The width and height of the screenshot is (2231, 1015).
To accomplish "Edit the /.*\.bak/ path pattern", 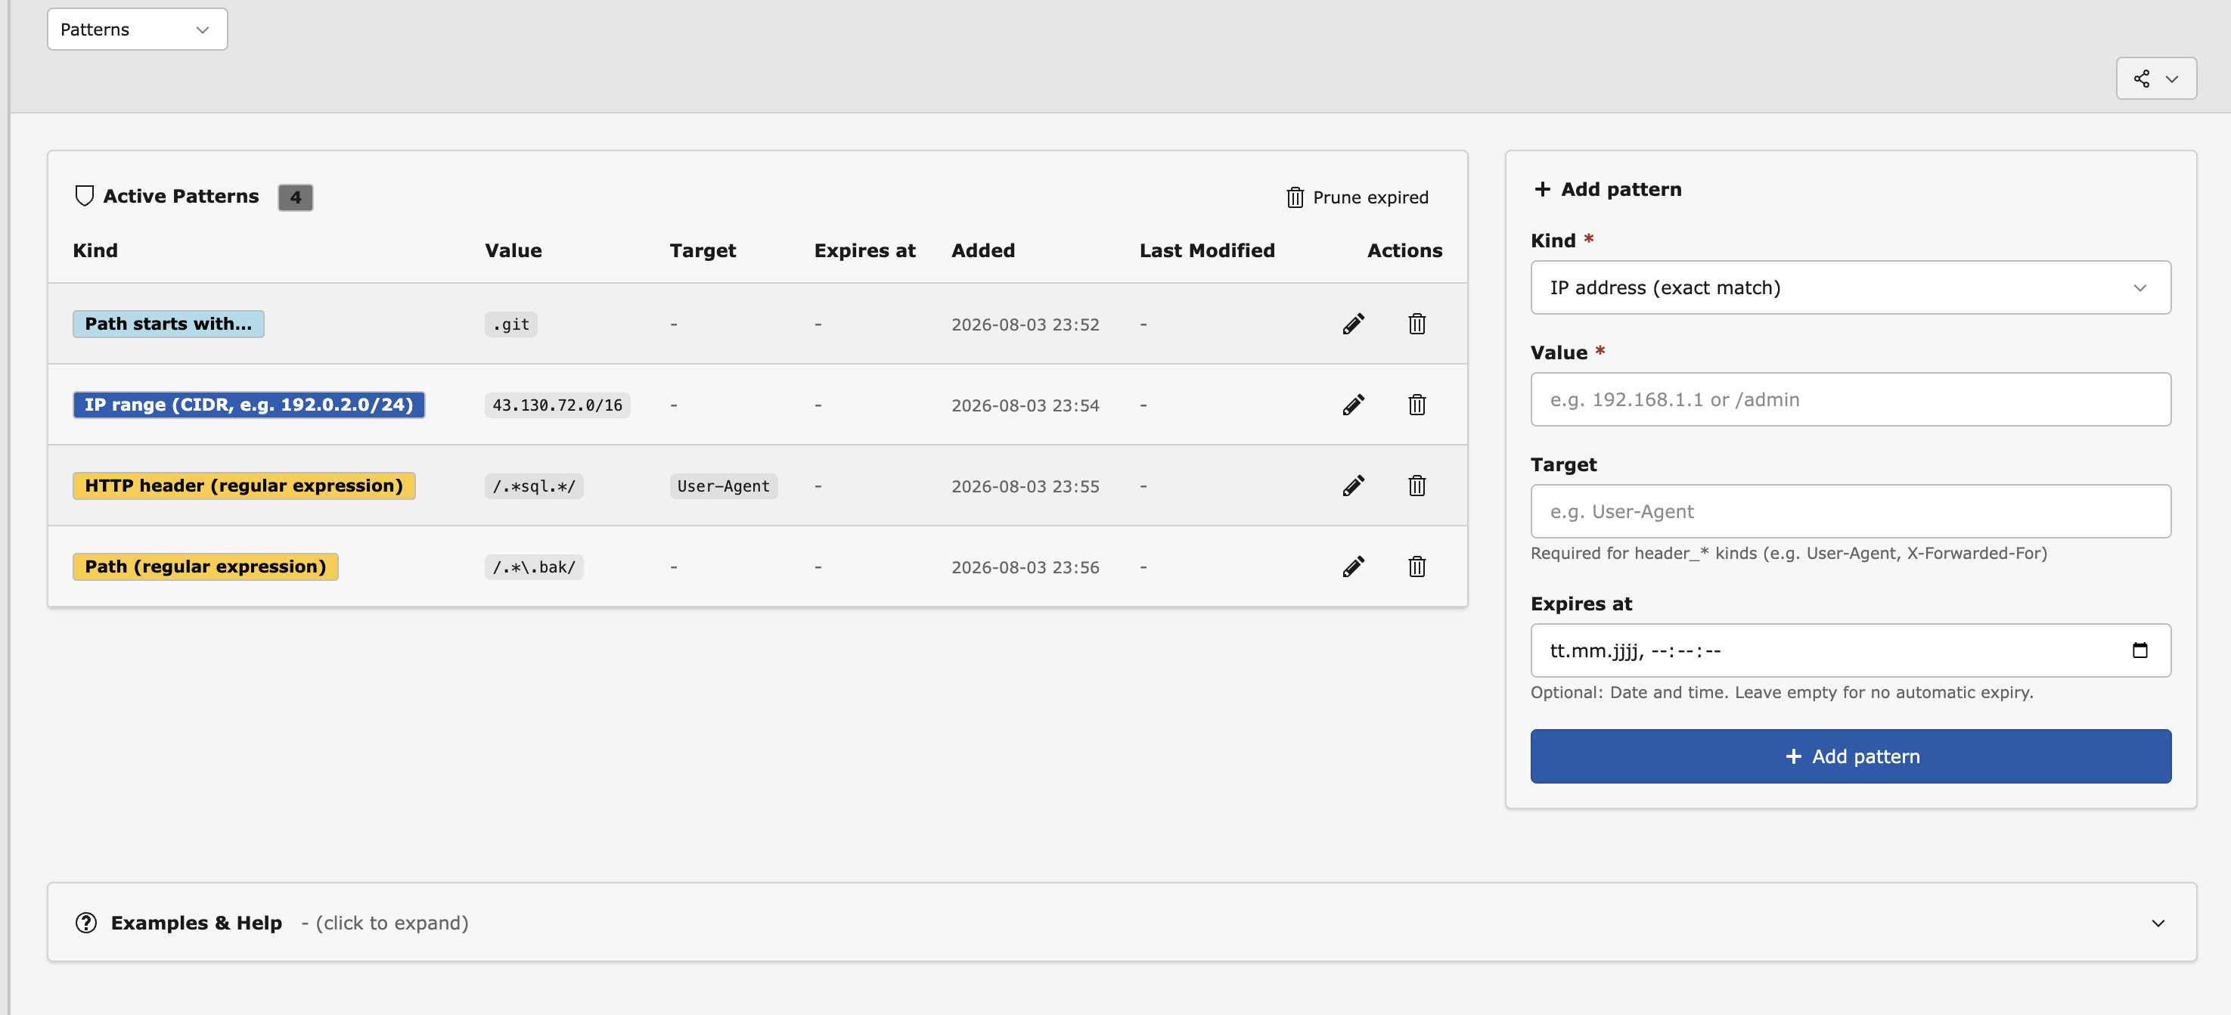I will (x=1353, y=566).
